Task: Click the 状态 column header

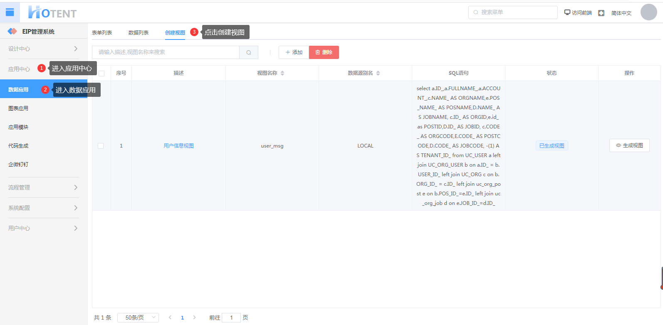Action: (552, 73)
